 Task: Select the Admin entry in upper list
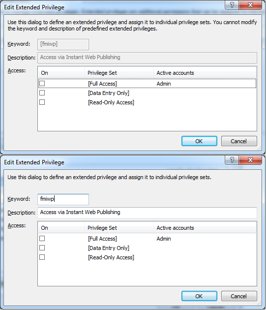[164, 84]
